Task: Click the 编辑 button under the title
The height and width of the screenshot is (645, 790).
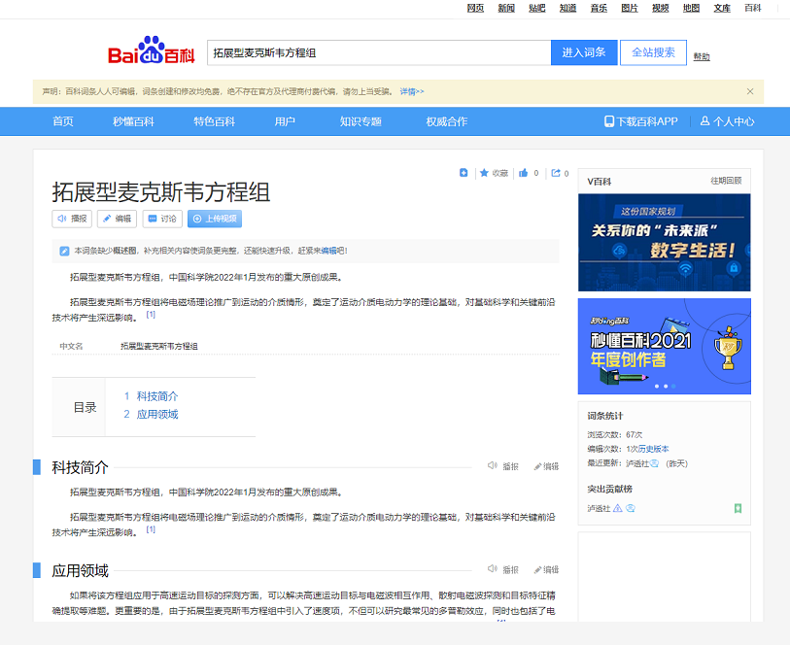Action: pos(117,219)
